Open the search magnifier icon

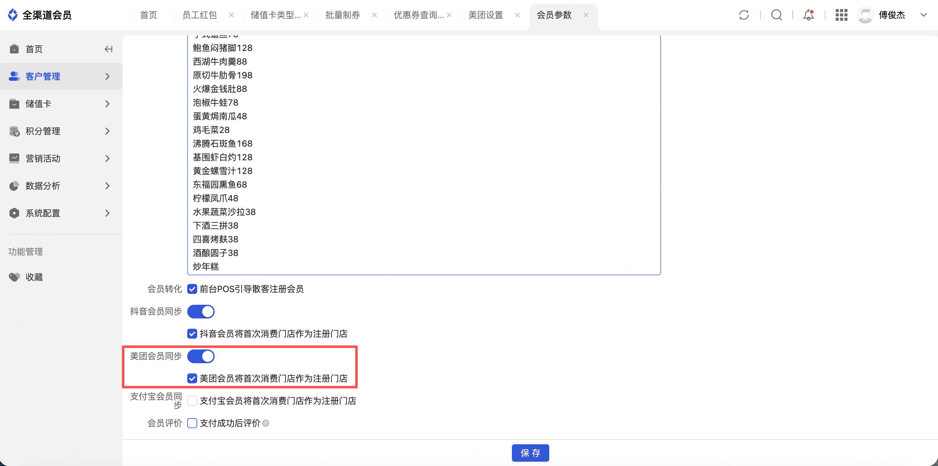point(776,15)
